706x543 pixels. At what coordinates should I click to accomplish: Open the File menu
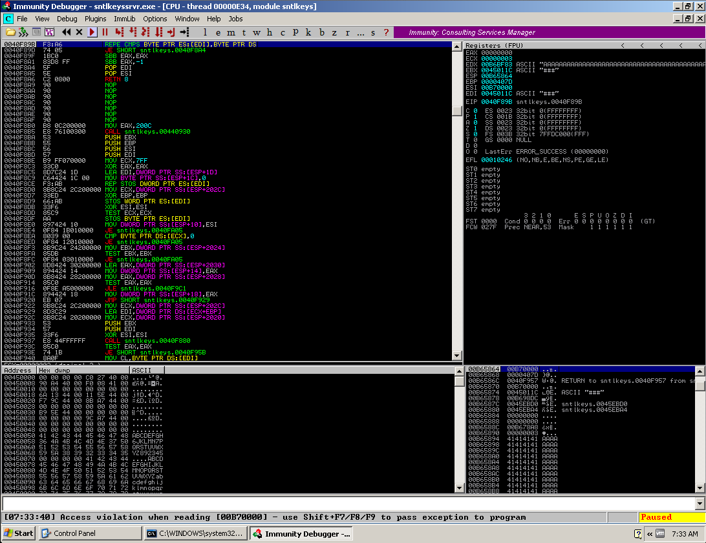22,19
